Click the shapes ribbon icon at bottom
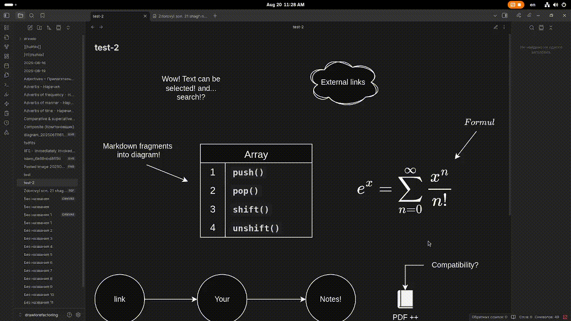This screenshot has width=571, height=321. 6,132
